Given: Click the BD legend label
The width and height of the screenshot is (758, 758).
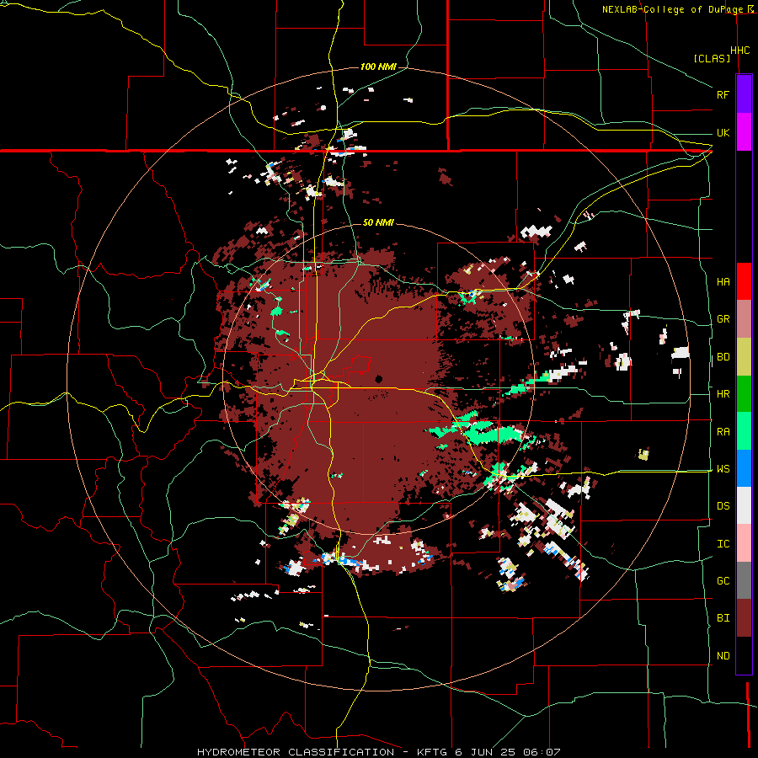Looking at the screenshot, I should pyautogui.click(x=723, y=357).
